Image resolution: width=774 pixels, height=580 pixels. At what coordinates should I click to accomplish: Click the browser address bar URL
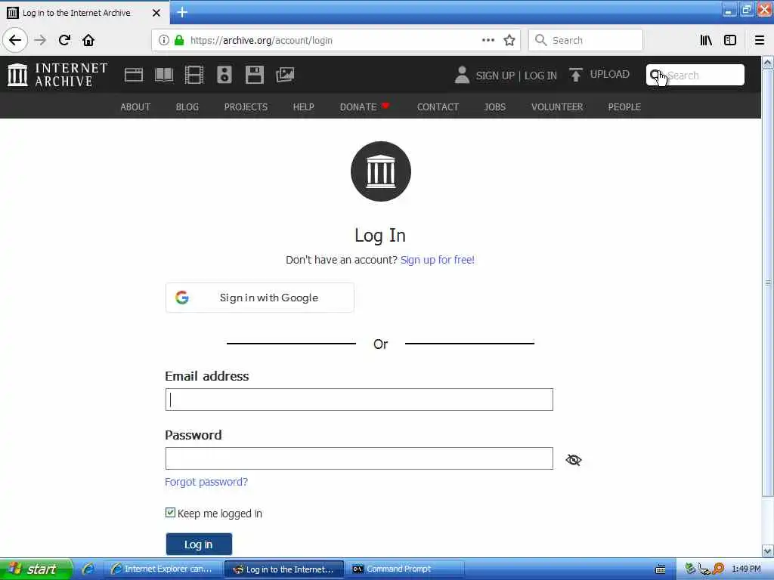[x=261, y=41]
